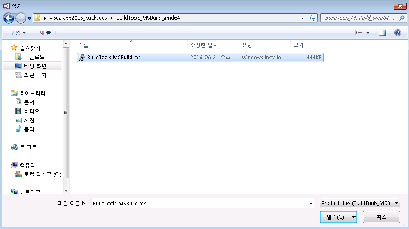Click the navigation pane scrollbar thumb

tap(66, 113)
